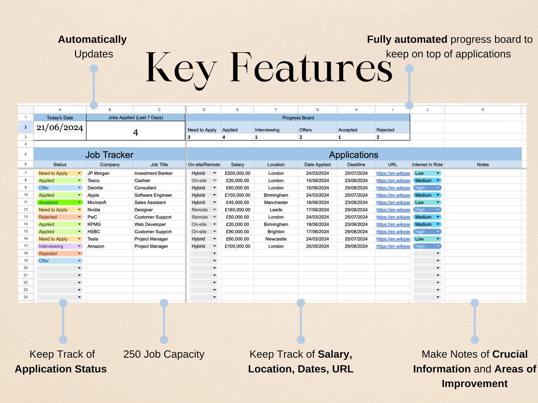This screenshot has width=538, height=403.
Task: Select the Today's Date cell showing 21/06/2024
Action: point(59,128)
